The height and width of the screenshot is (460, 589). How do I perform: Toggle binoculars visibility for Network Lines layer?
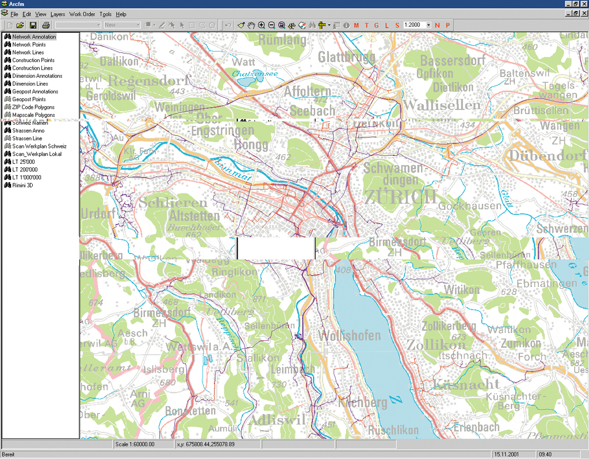point(7,52)
